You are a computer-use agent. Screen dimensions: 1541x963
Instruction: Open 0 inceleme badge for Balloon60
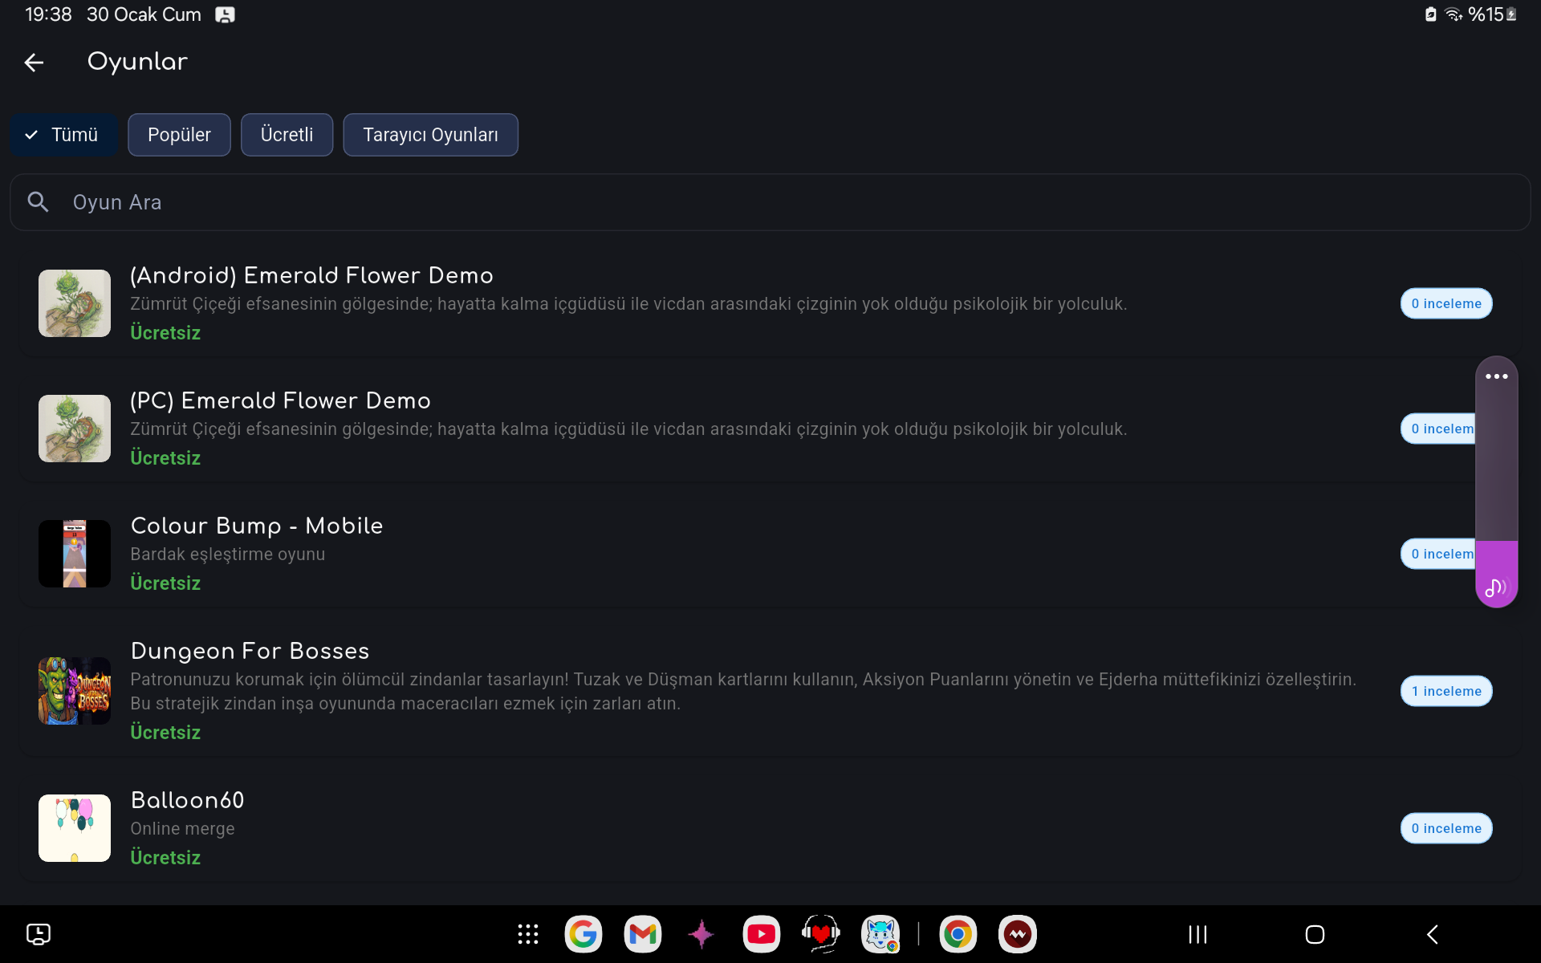1446,828
